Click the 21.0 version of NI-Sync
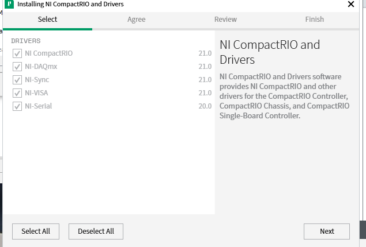This screenshot has width=366, height=247. [x=205, y=80]
